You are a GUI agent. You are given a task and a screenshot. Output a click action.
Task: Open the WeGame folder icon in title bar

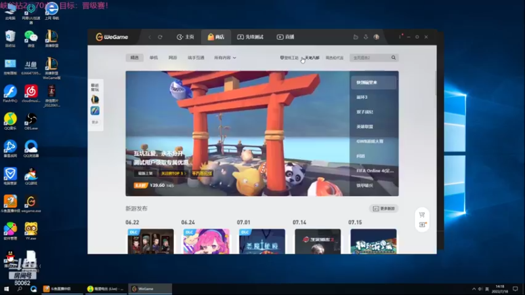[356, 37]
